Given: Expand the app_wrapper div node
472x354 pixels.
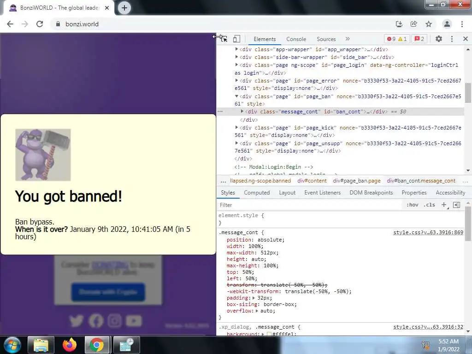Looking at the screenshot, I should [x=236, y=49].
